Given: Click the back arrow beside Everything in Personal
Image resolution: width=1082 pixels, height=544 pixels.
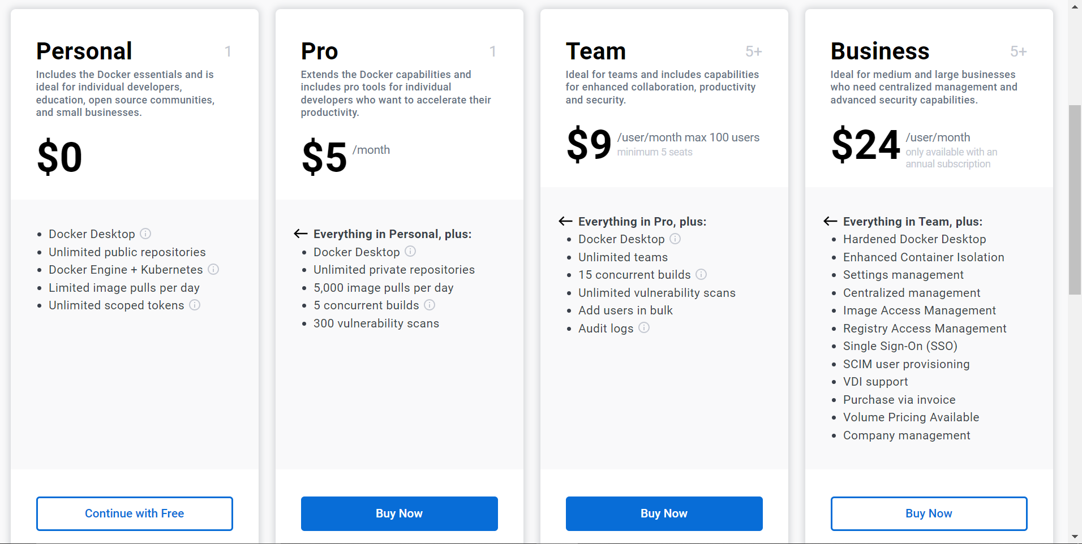Looking at the screenshot, I should click(x=299, y=234).
